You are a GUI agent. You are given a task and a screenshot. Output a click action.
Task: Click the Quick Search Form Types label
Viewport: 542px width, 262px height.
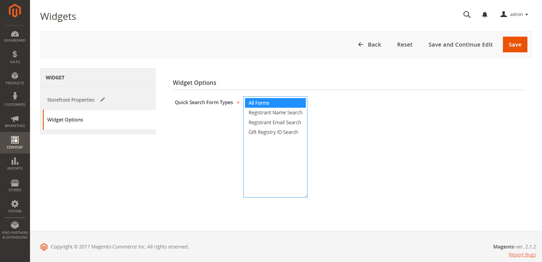[204, 102]
